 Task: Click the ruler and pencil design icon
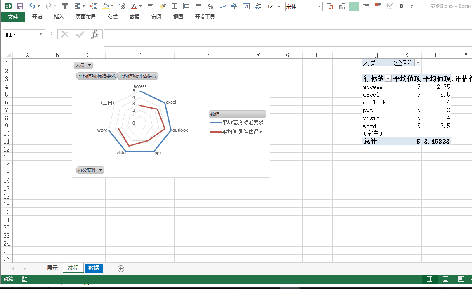(390, 6)
